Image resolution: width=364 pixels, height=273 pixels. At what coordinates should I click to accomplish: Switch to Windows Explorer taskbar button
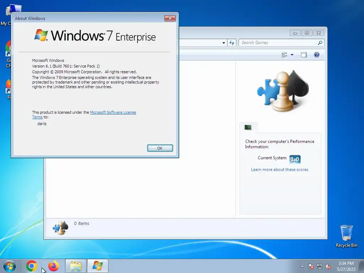tap(76, 266)
